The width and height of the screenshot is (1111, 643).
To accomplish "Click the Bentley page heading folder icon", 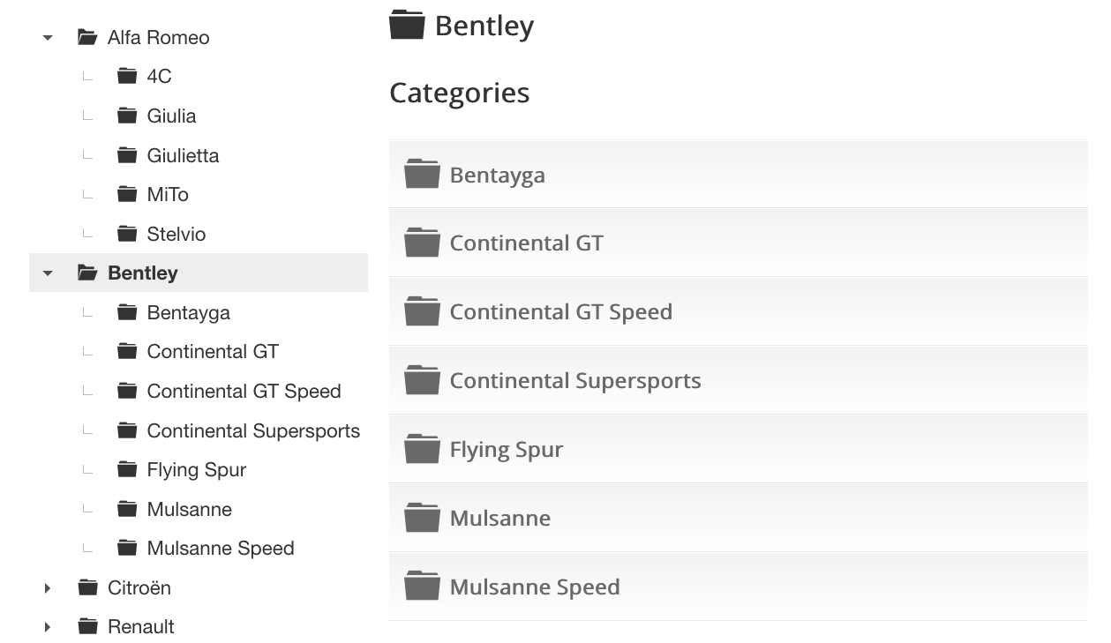I will click(x=407, y=25).
